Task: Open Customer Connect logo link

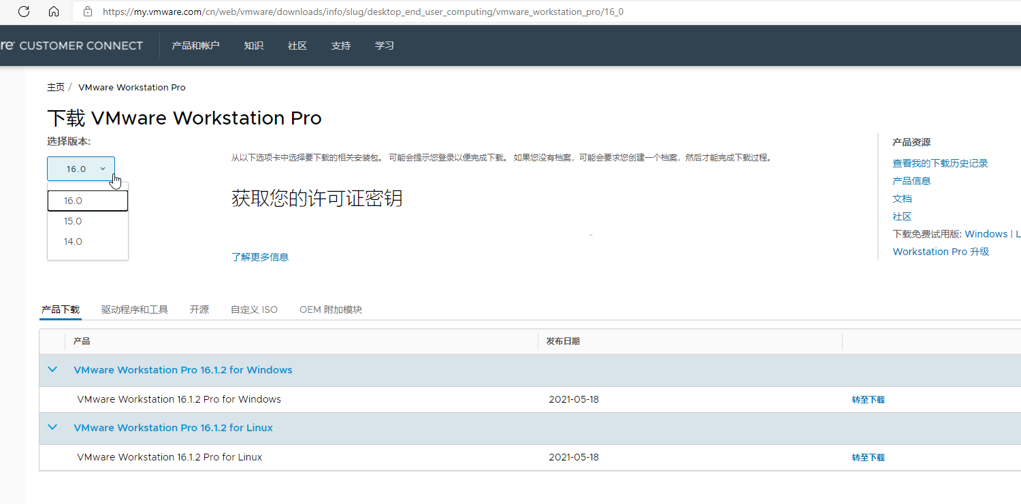Action: point(71,46)
